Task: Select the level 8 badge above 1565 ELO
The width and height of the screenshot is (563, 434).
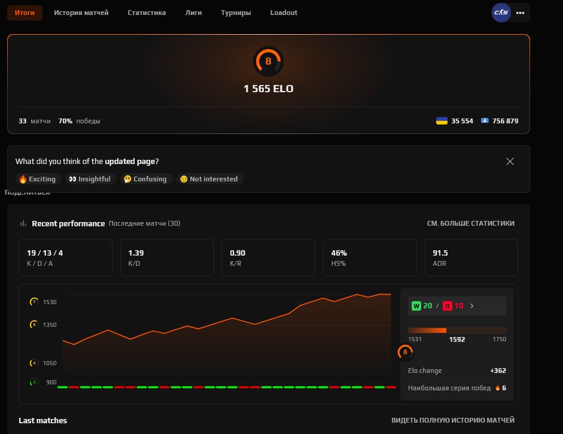Action: pyautogui.click(x=269, y=61)
